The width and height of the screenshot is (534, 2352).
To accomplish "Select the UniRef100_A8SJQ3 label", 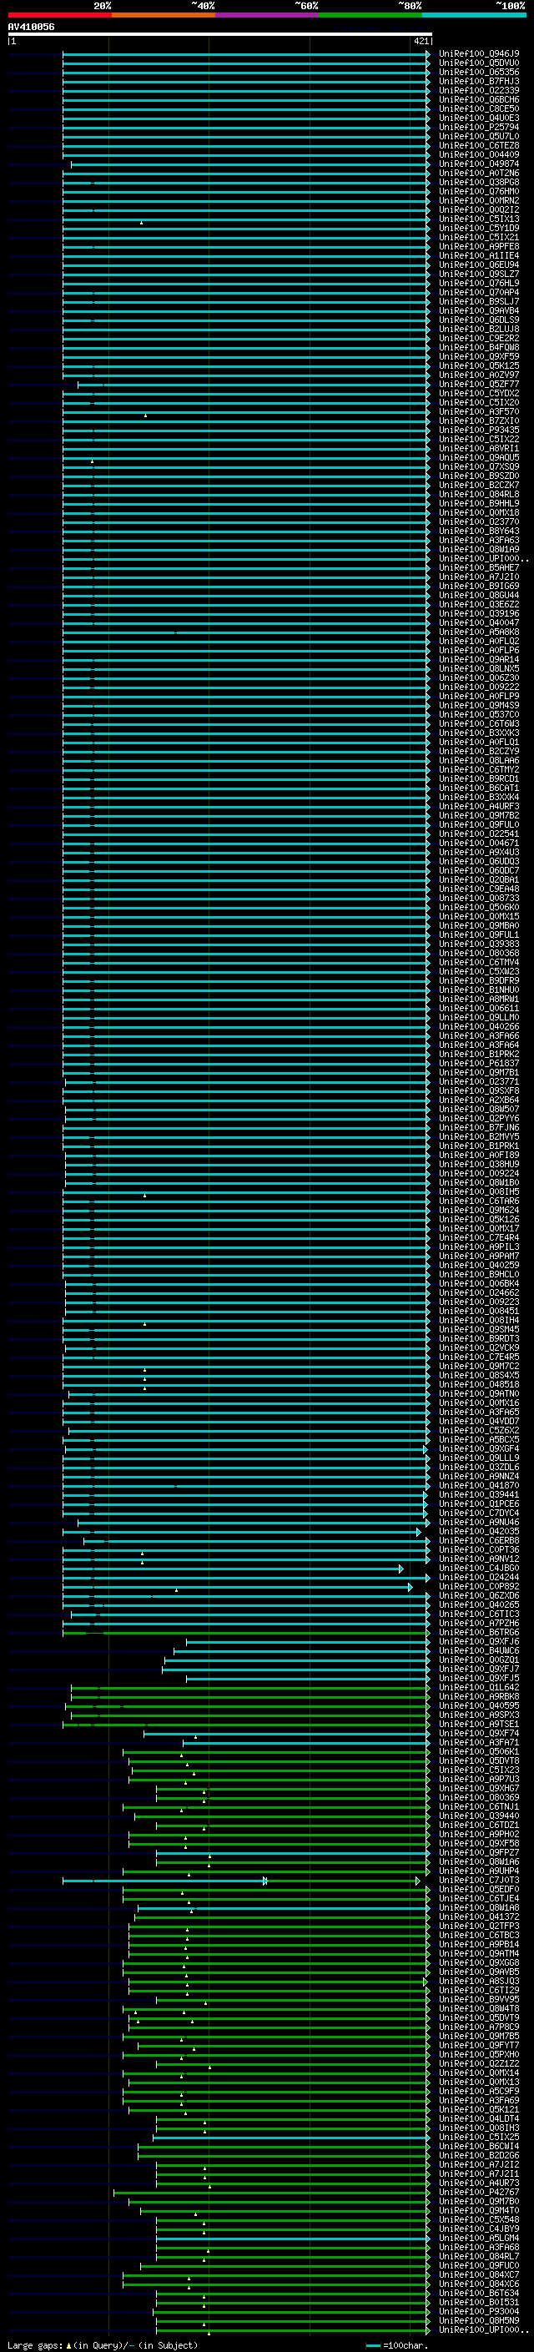I will [478, 1982].
